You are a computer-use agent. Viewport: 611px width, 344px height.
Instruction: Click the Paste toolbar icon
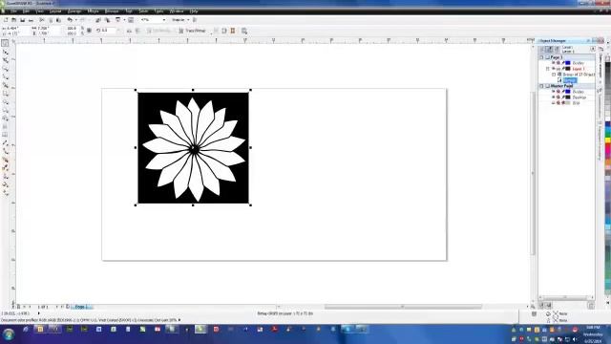pos(58,20)
